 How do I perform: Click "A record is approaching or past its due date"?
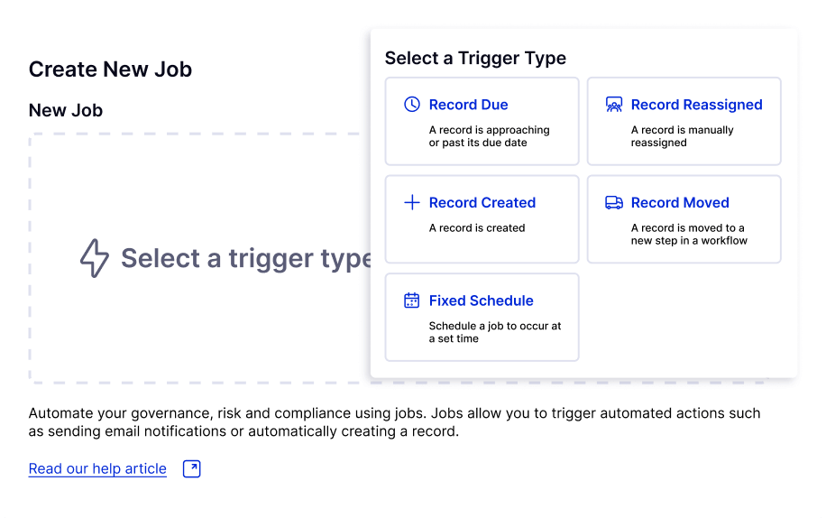pos(489,136)
